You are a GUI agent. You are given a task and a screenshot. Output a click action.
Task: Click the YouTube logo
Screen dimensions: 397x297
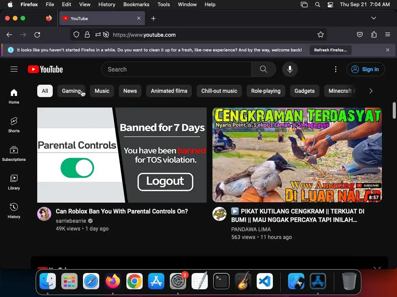click(x=45, y=69)
